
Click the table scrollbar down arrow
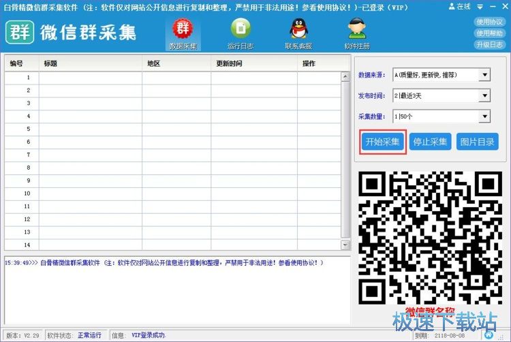coord(345,245)
